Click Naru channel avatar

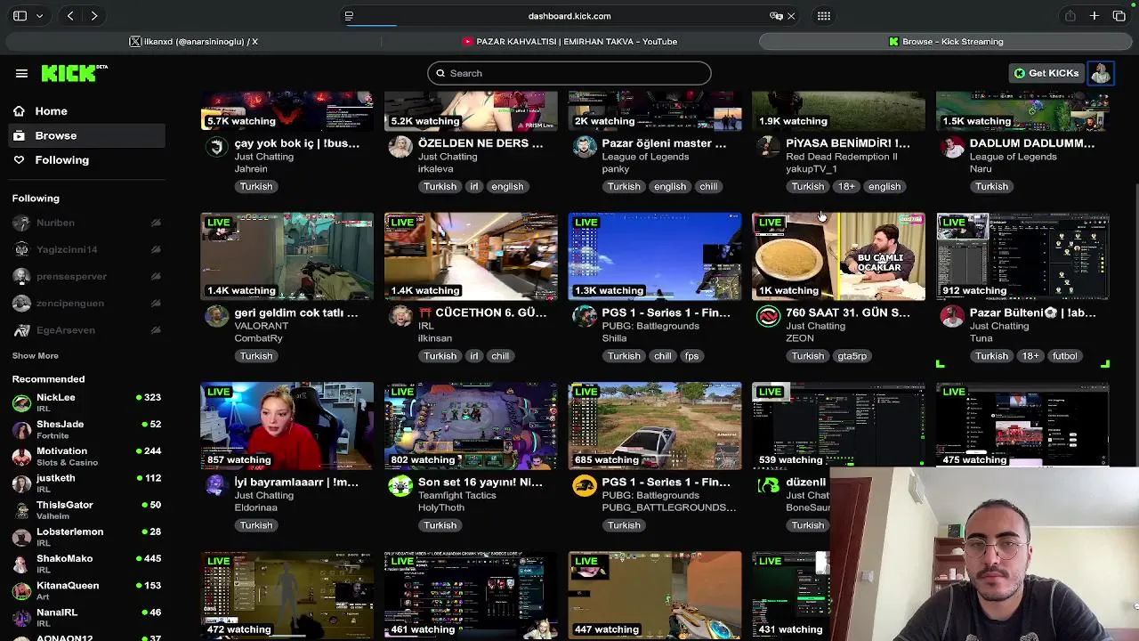952,147
